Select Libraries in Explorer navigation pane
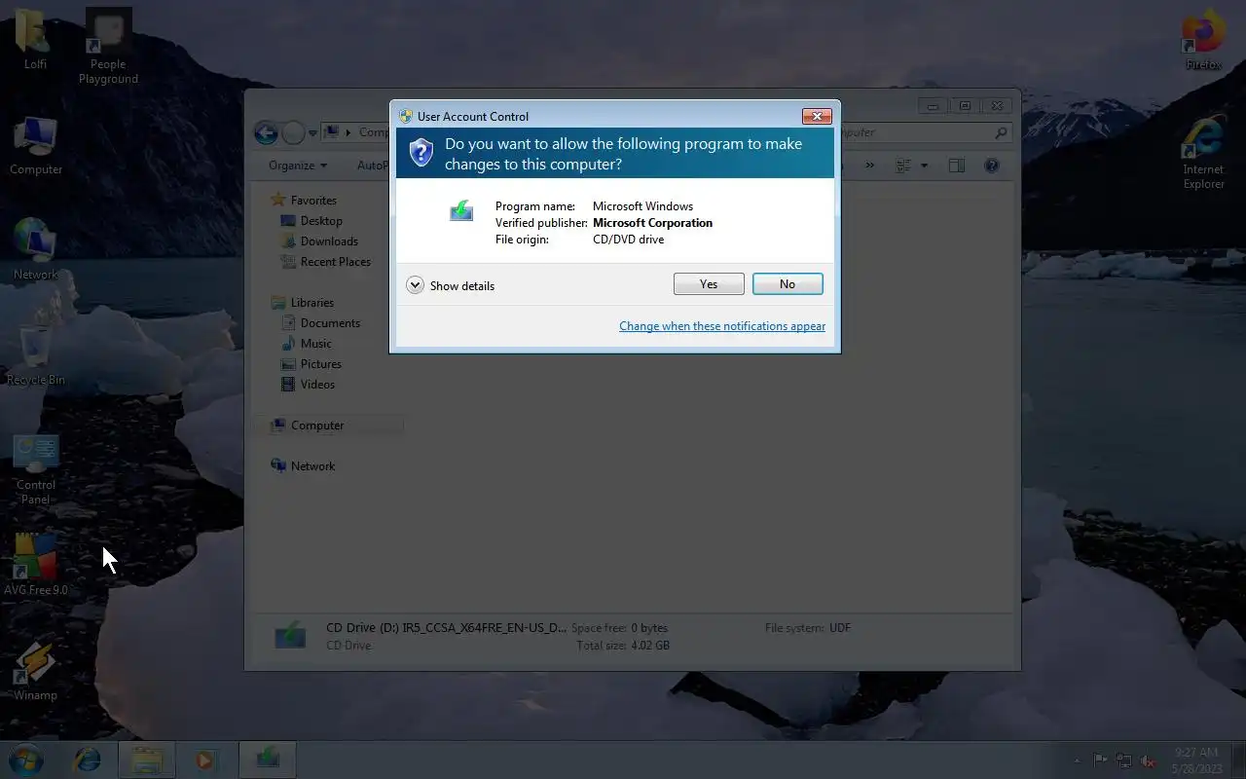Screen dimensions: 1246x779 [303, 303]
